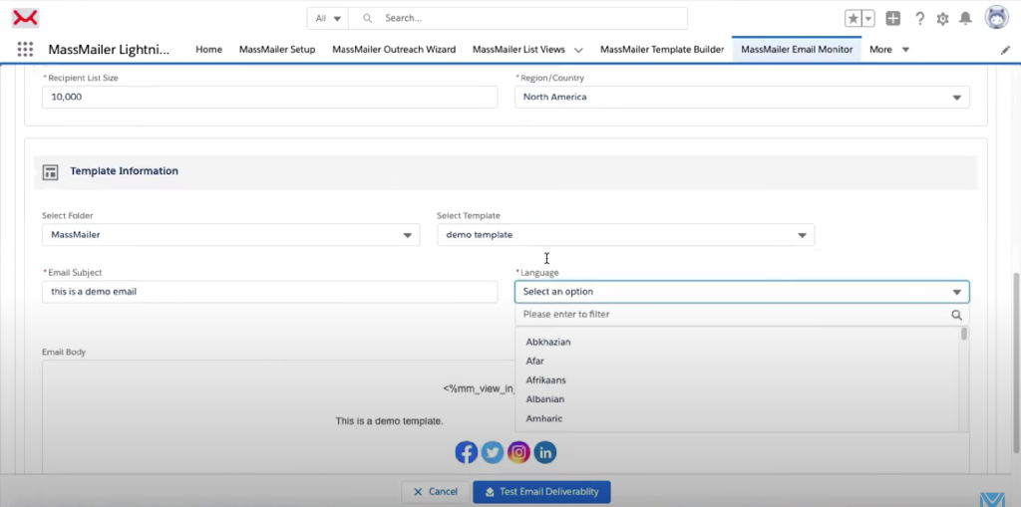Switch to MassMailer Template Builder tab
Viewport: 1021px width, 507px height.
pos(662,50)
